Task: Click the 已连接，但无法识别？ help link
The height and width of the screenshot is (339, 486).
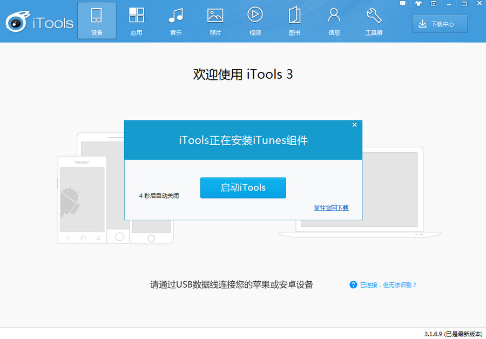Action: [388, 284]
